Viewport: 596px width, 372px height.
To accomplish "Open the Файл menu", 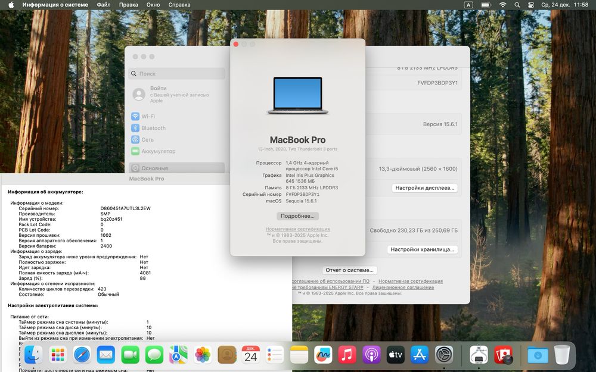I will point(103,5).
